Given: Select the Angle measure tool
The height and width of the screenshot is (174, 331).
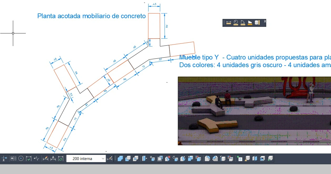Looking at the screenshot, I should 243,23.
